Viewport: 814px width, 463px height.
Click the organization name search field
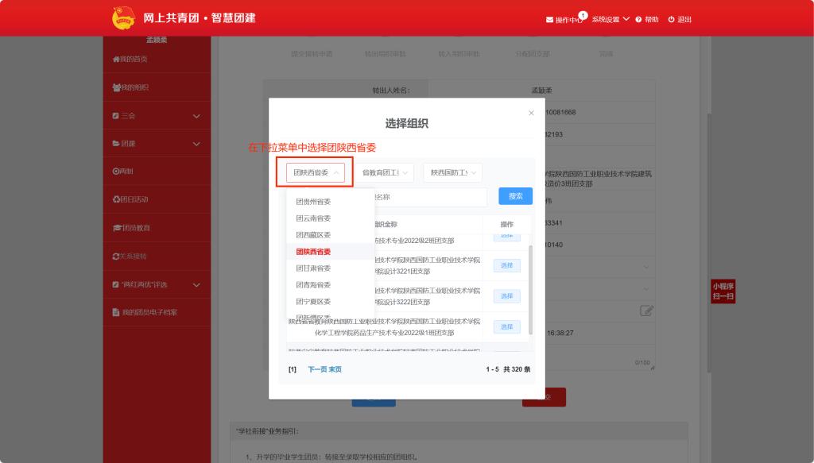click(x=429, y=196)
